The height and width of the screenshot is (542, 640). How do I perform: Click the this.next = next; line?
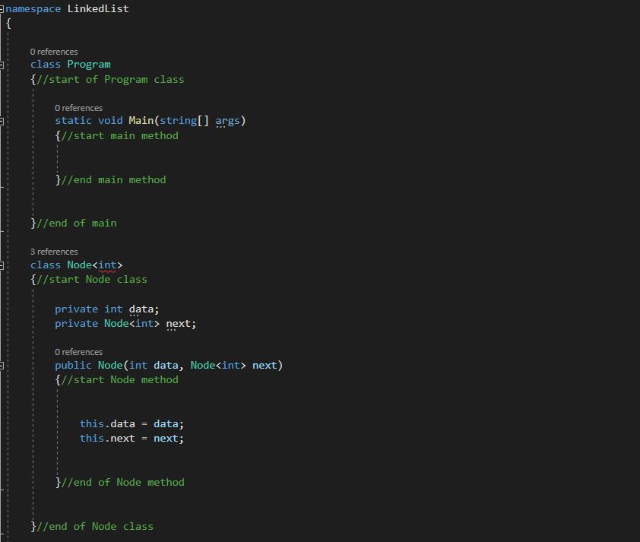pyautogui.click(x=131, y=438)
